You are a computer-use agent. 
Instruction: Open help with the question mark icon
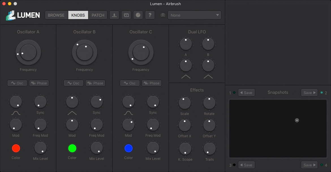(150, 15)
